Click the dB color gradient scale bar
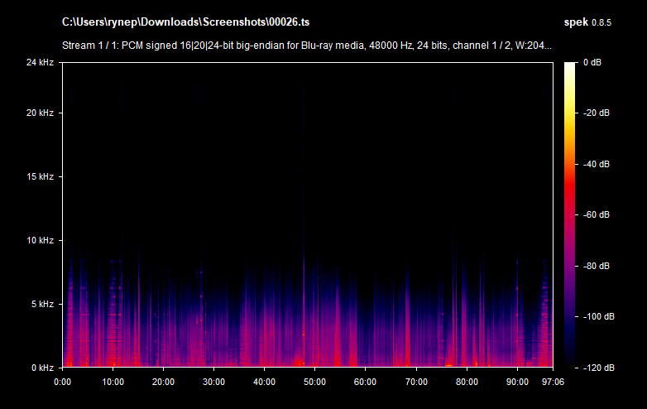The height and width of the screenshot is (409, 647). (x=571, y=214)
